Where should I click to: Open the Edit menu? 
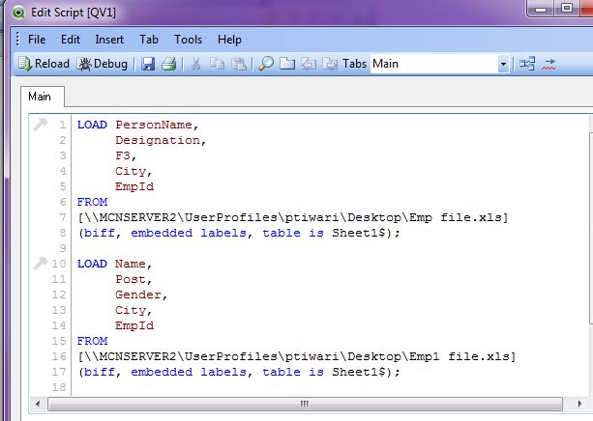click(71, 40)
